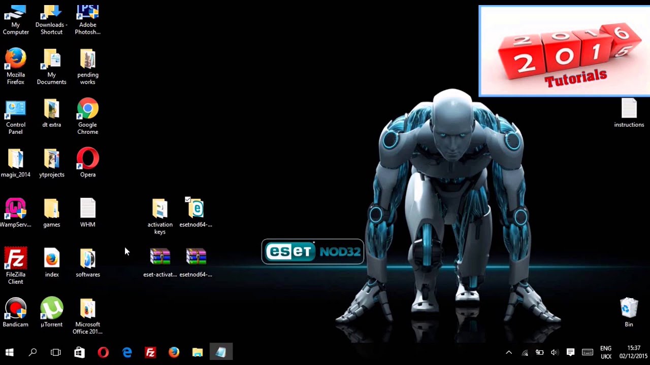The width and height of the screenshot is (650, 365).
Task: Open the Windows Start menu
Action: click(9, 352)
